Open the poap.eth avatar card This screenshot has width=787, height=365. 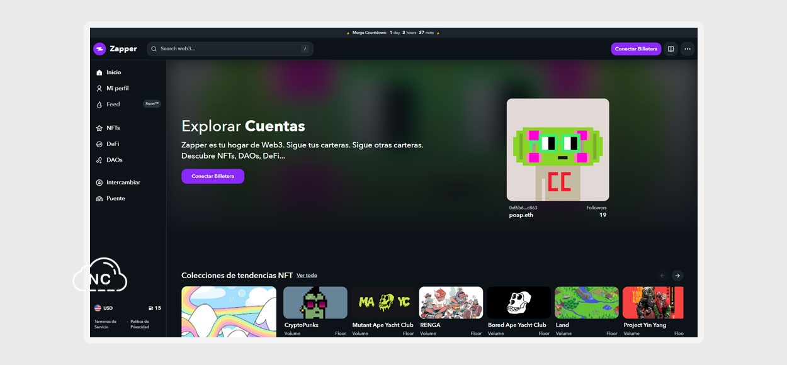pyautogui.click(x=558, y=150)
